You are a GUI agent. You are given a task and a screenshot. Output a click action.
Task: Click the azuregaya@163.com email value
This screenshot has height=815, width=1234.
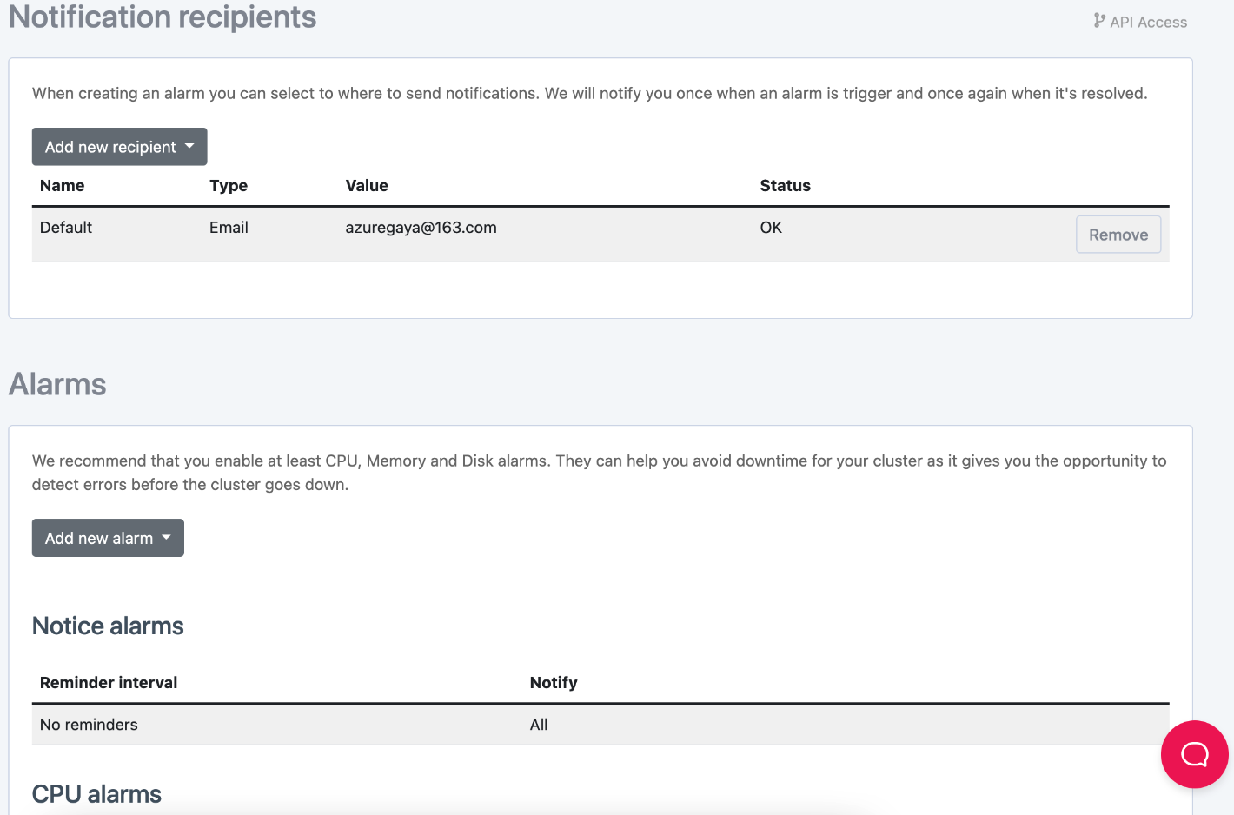(421, 228)
